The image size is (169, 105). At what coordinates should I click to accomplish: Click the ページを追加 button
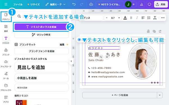point(120,95)
